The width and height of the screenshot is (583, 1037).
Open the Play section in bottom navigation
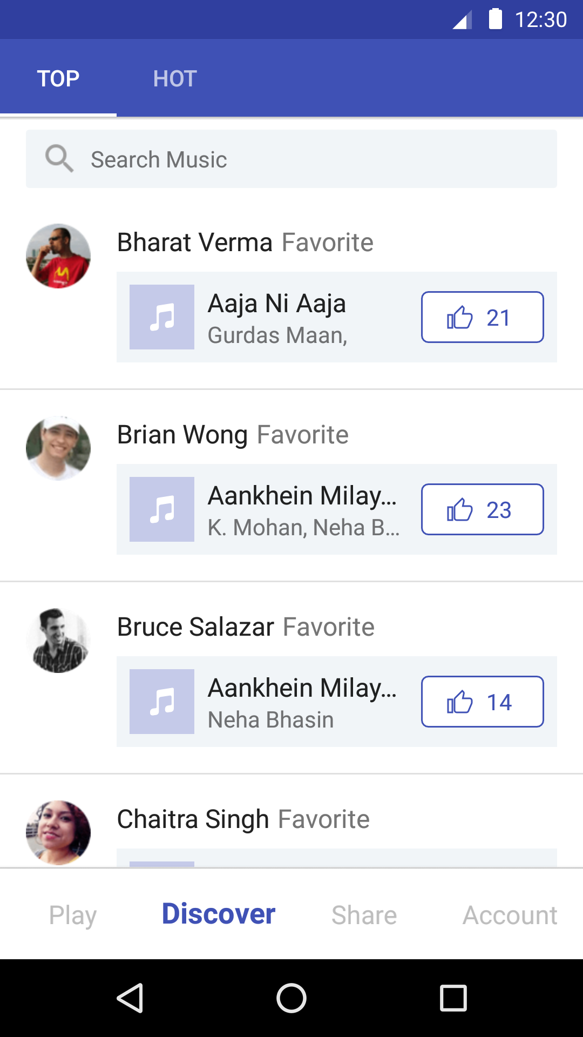pyautogui.click(x=73, y=915)
